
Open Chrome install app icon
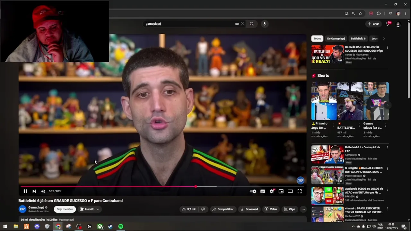pyautogui.click(x=346, y=13)
